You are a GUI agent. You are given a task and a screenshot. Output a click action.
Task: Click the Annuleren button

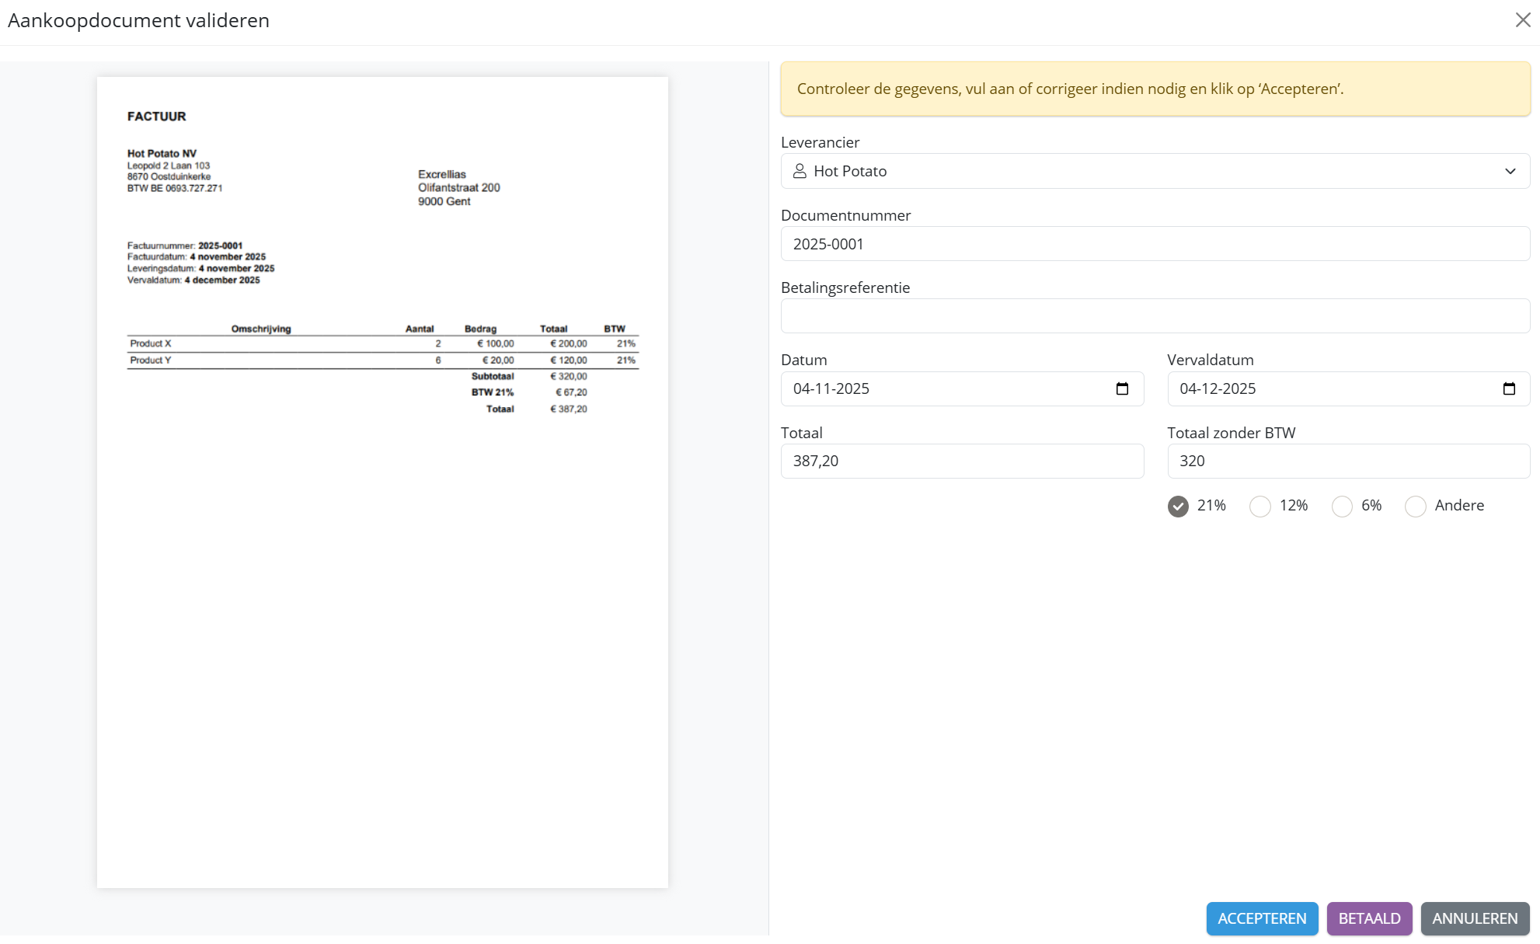point(1475,918)
